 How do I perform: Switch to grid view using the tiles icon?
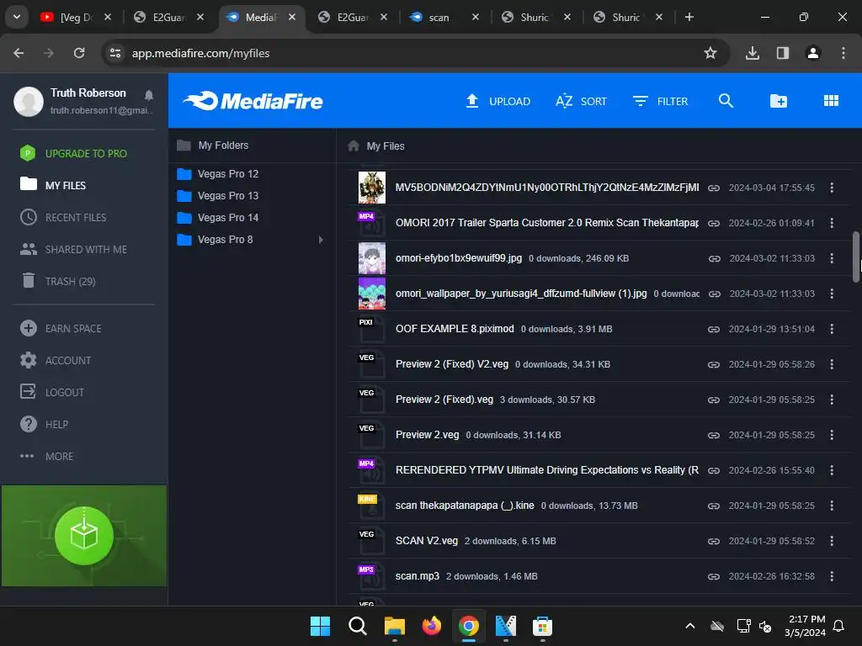(831, 101)
